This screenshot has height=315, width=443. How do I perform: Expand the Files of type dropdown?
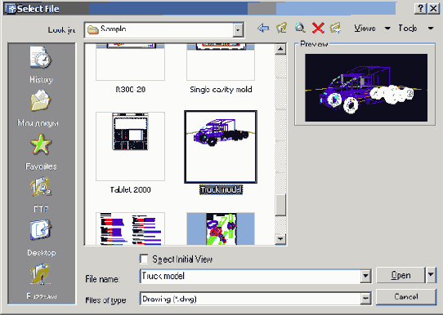pyautogui.click(x=365, y=299)
